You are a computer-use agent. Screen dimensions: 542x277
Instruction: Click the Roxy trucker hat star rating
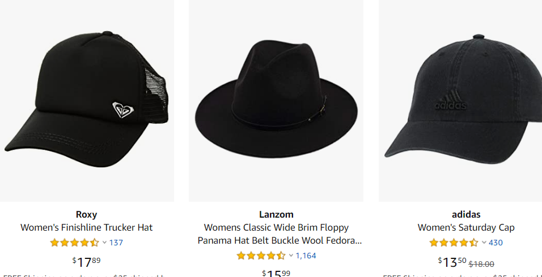coord(74,243)
